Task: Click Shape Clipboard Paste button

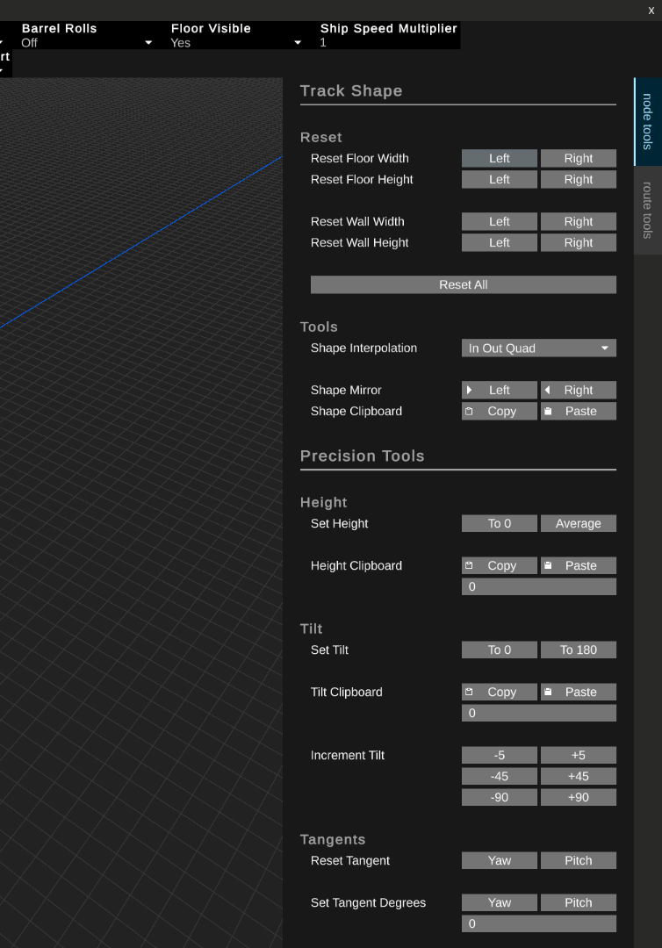Action: [578, 411]
